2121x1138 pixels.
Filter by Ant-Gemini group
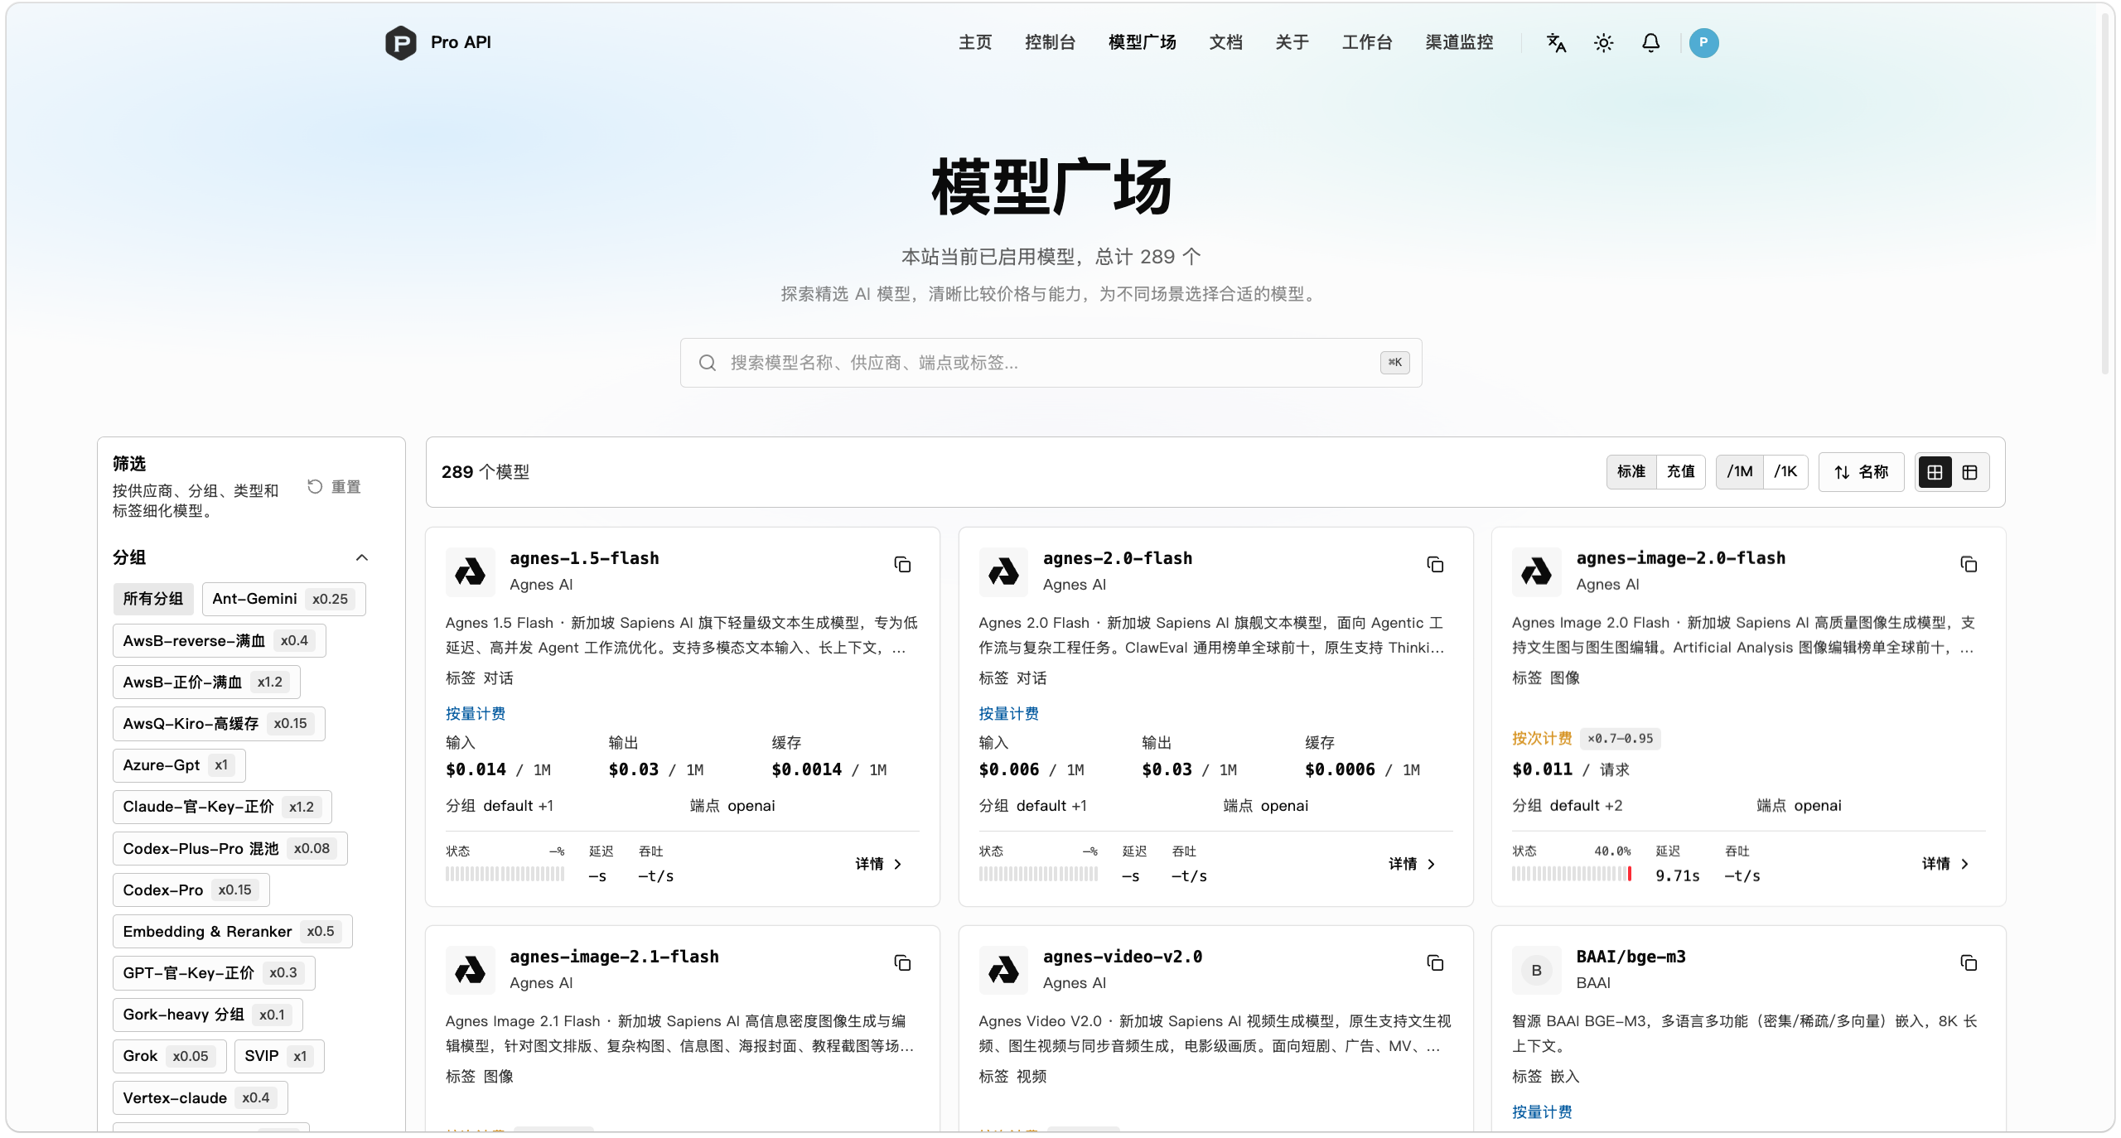(283, 599)
